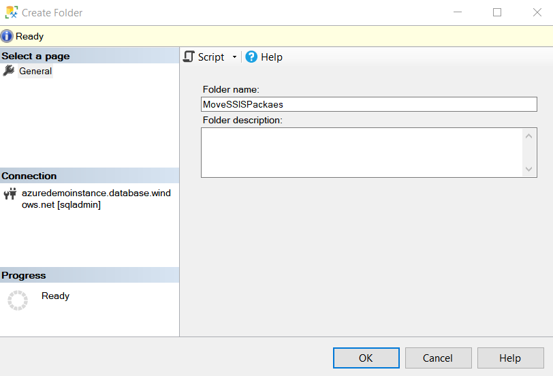The height and width of the screenshot is (376, 553).
Task: Click the Ready info icon
Action: pos(7,36)
